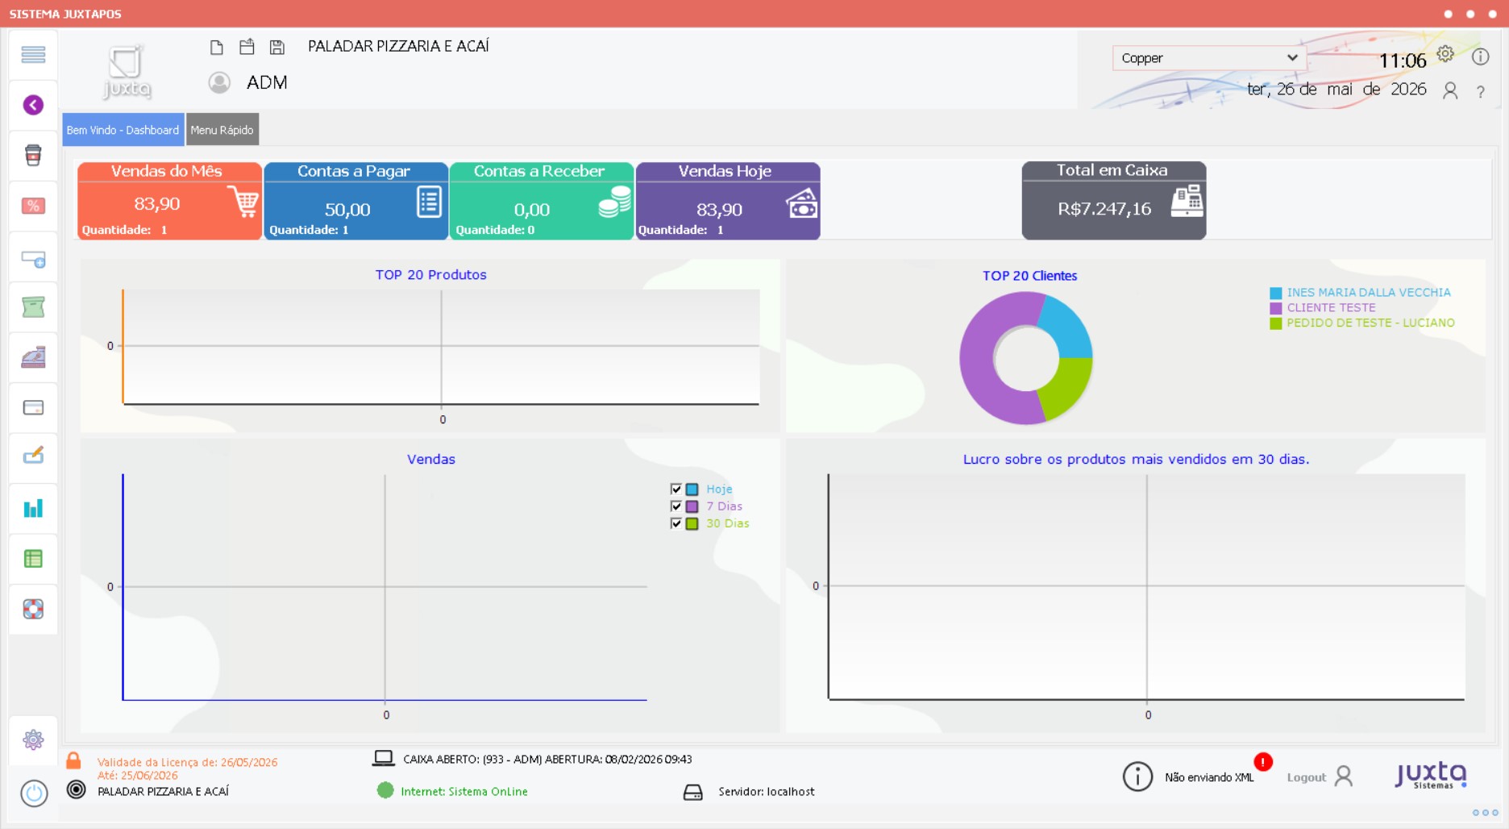Click the Servidor: localhost status text

767,792
